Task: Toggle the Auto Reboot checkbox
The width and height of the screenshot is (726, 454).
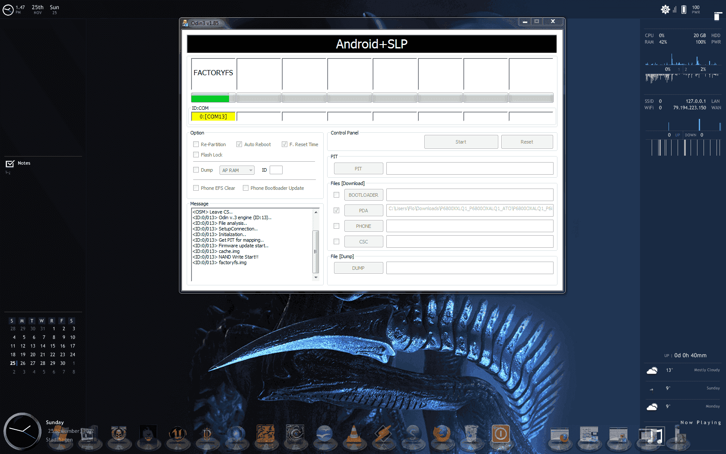Action: coord(239,144)
